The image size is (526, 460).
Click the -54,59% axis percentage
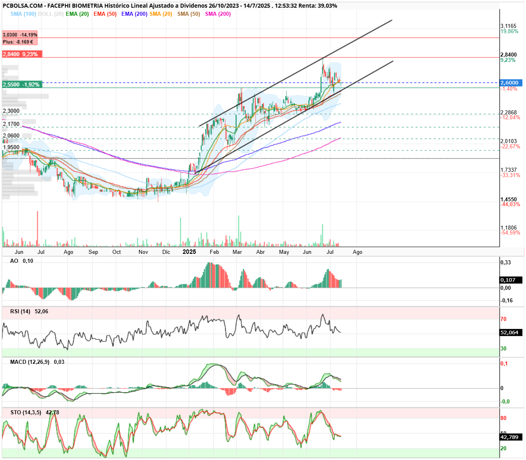(510, 233)
